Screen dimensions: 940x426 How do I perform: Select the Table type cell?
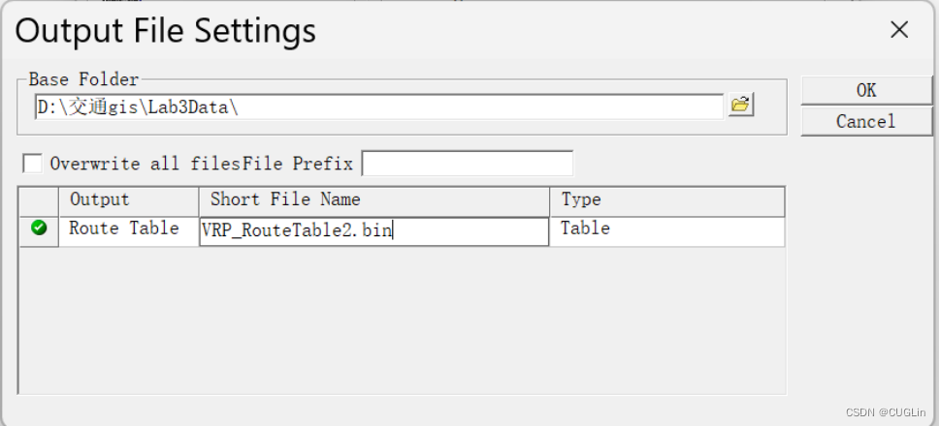pyautogui.click(x=667, y=231)
